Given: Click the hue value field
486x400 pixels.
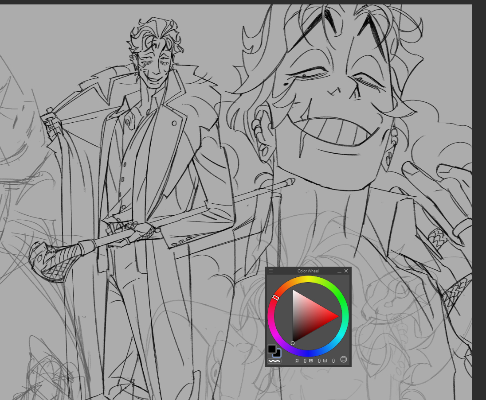Looking at the screenshot, I should click(305, 361).
